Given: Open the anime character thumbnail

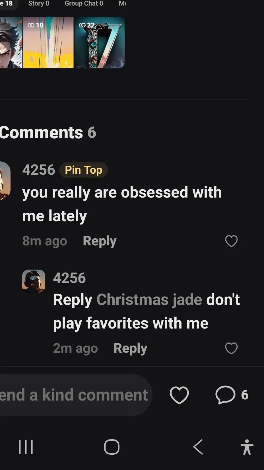Looking at the screenshot, I should coord(11,43).
